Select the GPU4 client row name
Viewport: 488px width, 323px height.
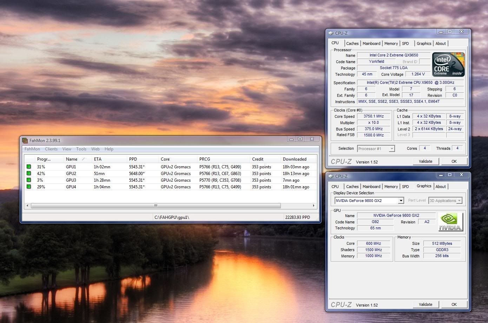[71, 187]
